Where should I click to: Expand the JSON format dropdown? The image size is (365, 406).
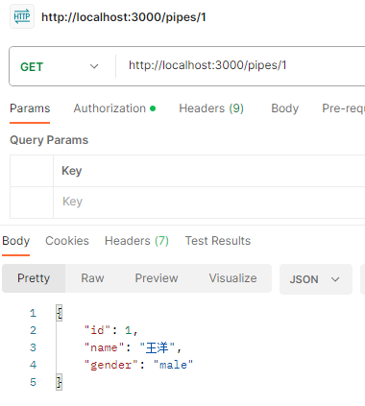coord(316,279)
